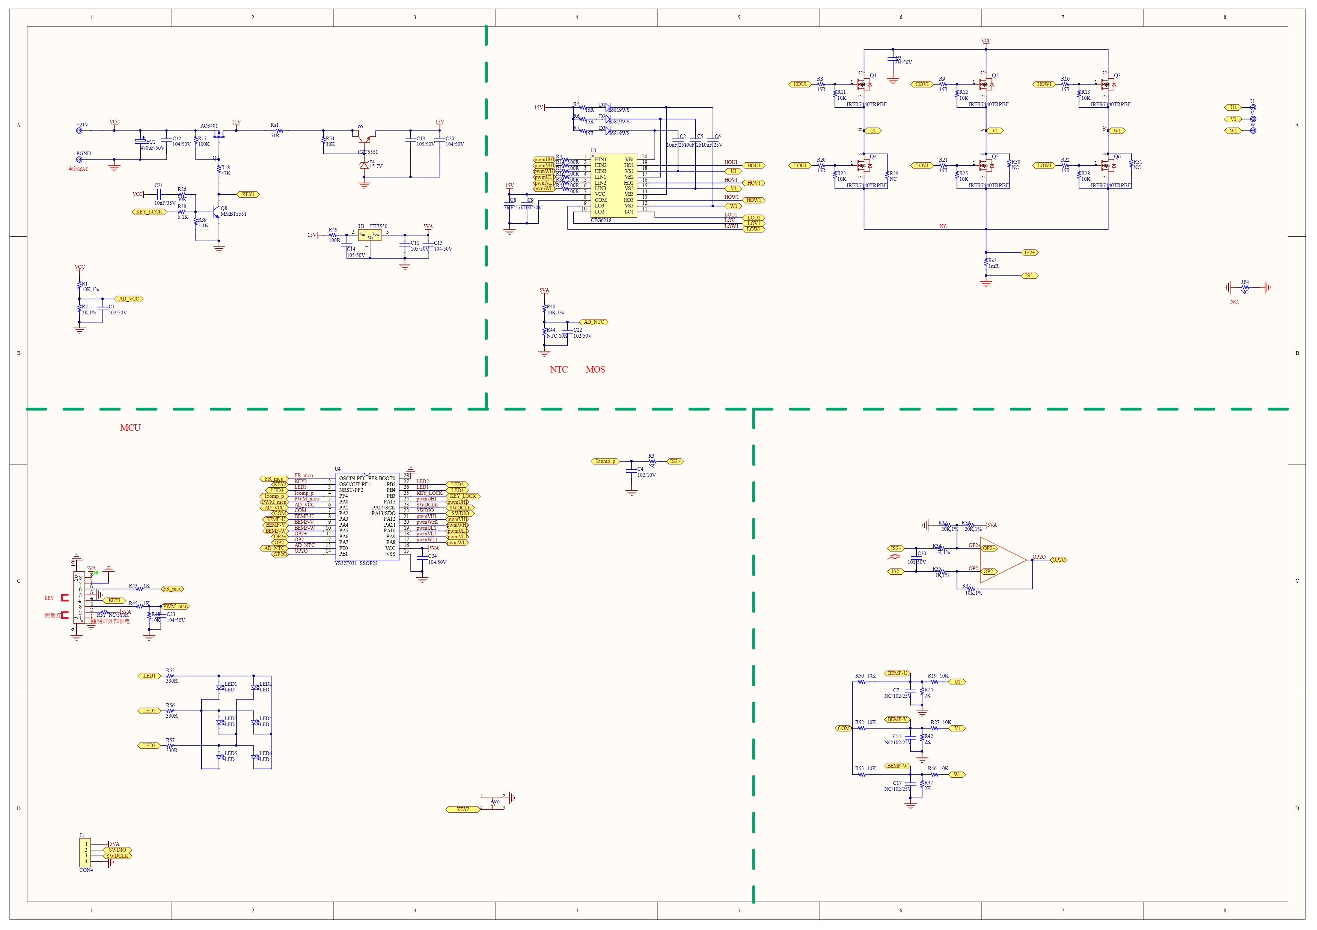Click the EC1 '470uF/50V' capacitor value
Screen dimensions: 1317x930
152,148
